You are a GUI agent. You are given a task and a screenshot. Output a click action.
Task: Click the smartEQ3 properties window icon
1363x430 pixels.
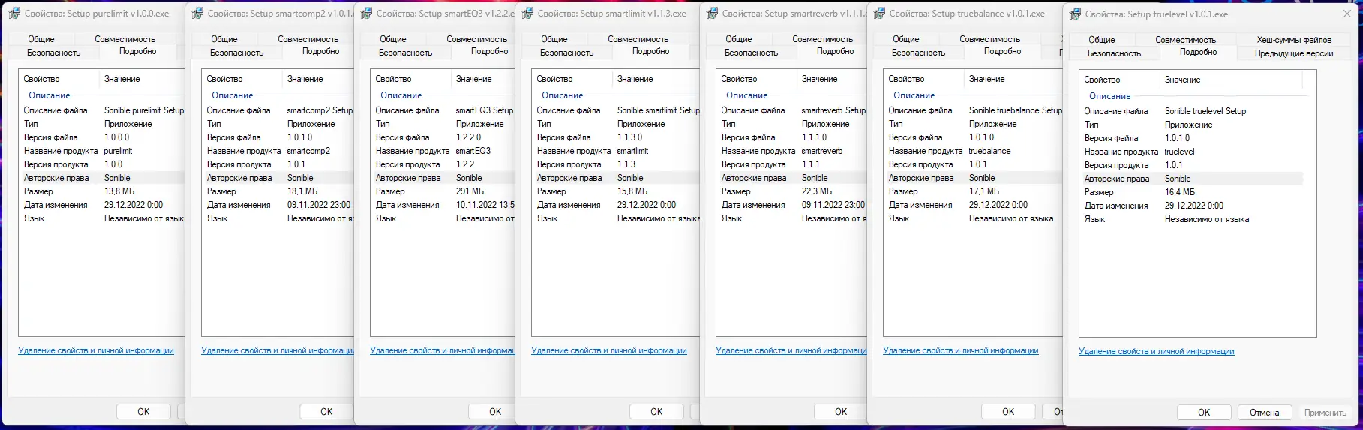pyautogui.click(x=366, y=14)
